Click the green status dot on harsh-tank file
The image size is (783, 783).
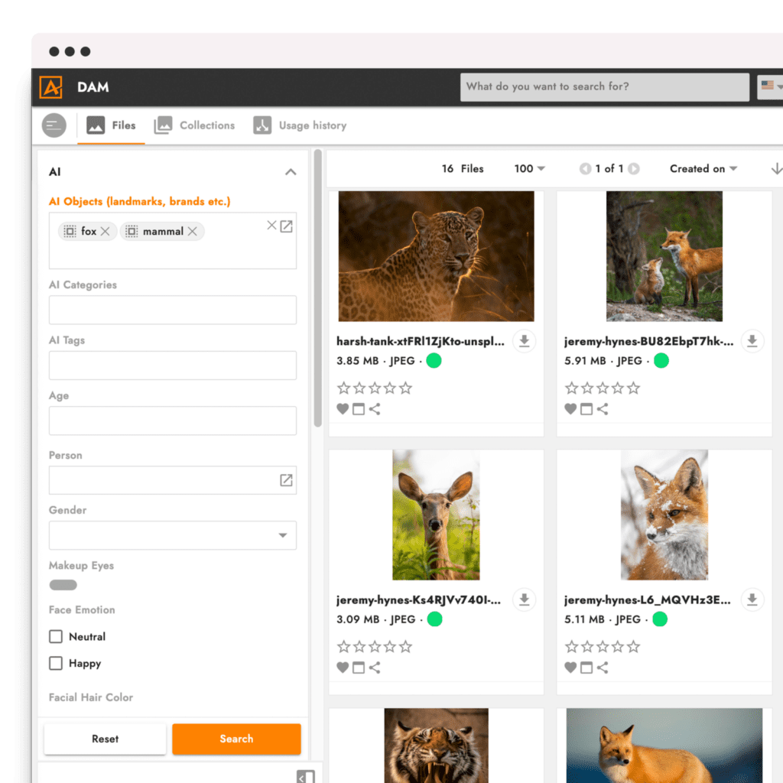(x=434, y=361)
